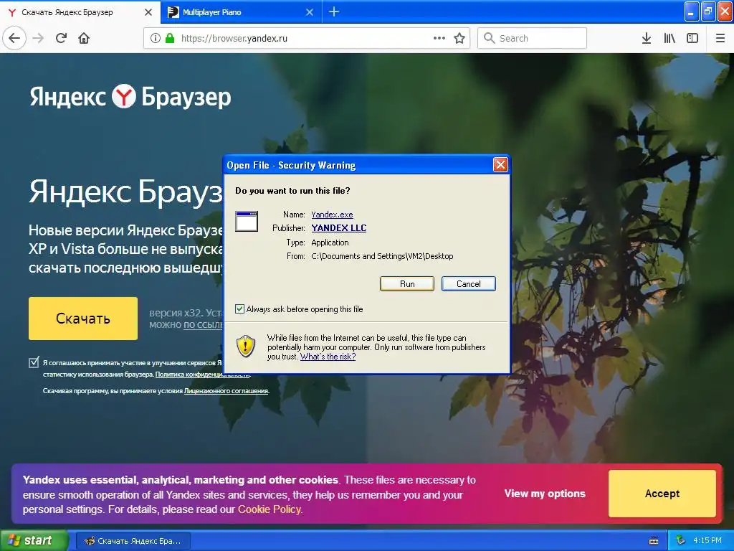Open the Политика конфиденциальности link

(203, 375)
